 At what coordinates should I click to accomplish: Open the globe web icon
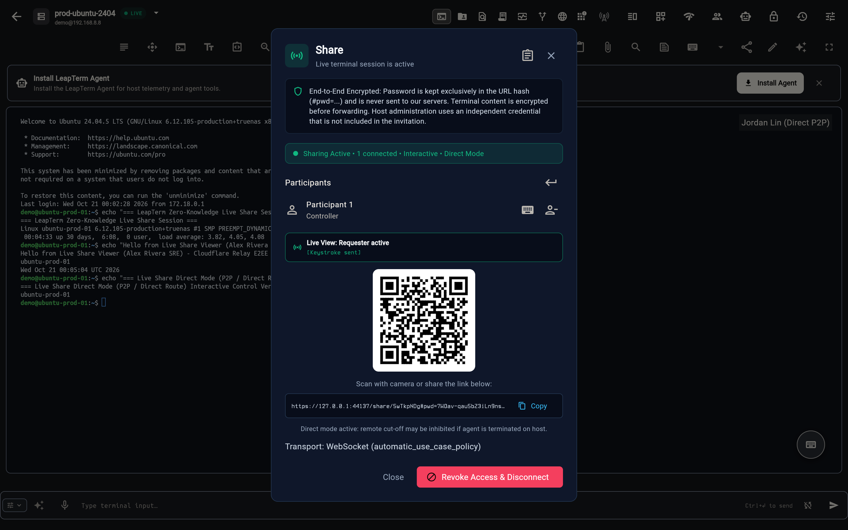pyautogui.click(x=562, y=16)
